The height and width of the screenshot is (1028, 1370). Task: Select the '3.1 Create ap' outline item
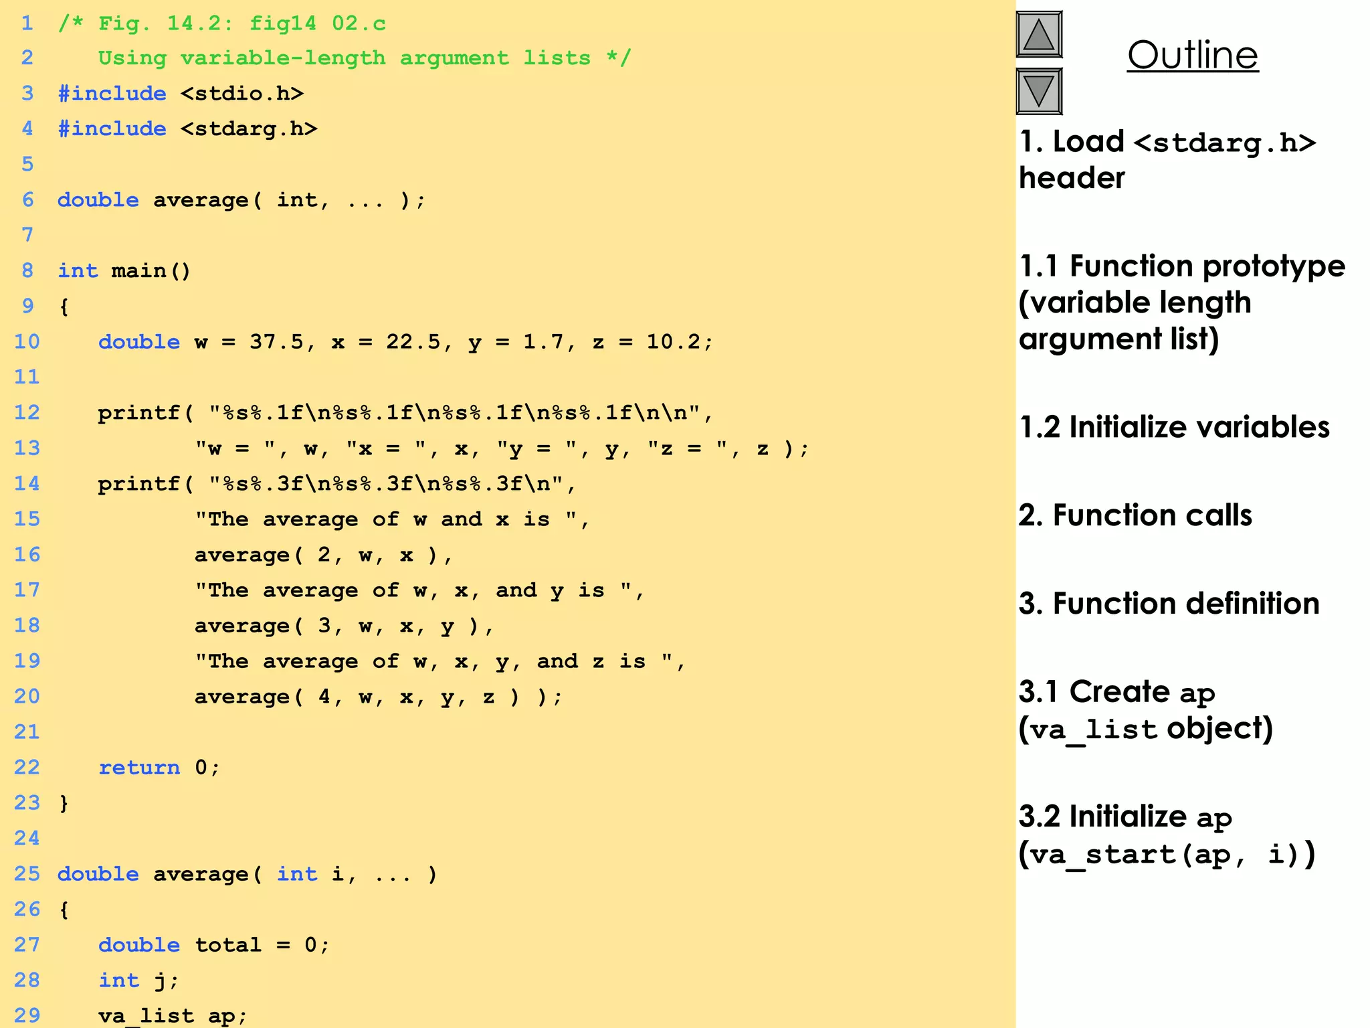point(1145,710)
